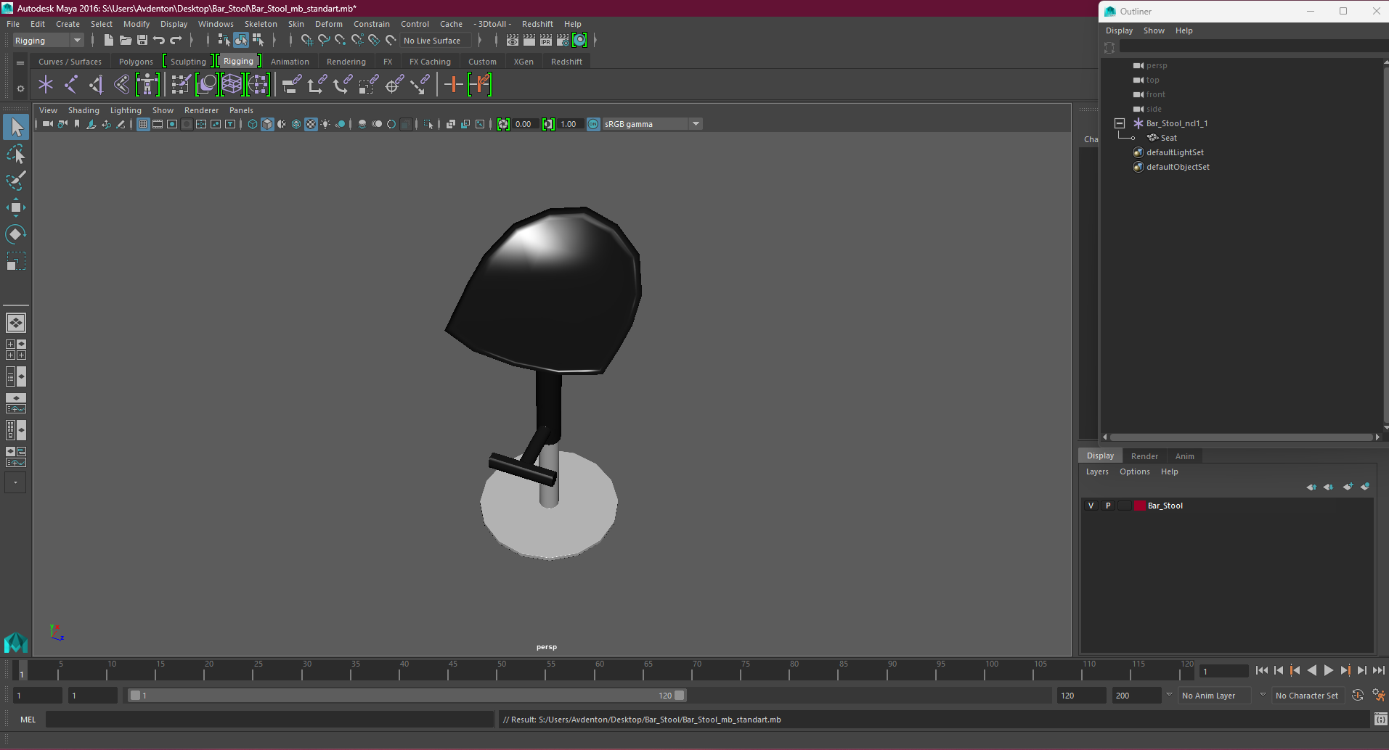Open Render Settings clapper-gear icon
This screenshot has height=750, width=1389.
563,41
